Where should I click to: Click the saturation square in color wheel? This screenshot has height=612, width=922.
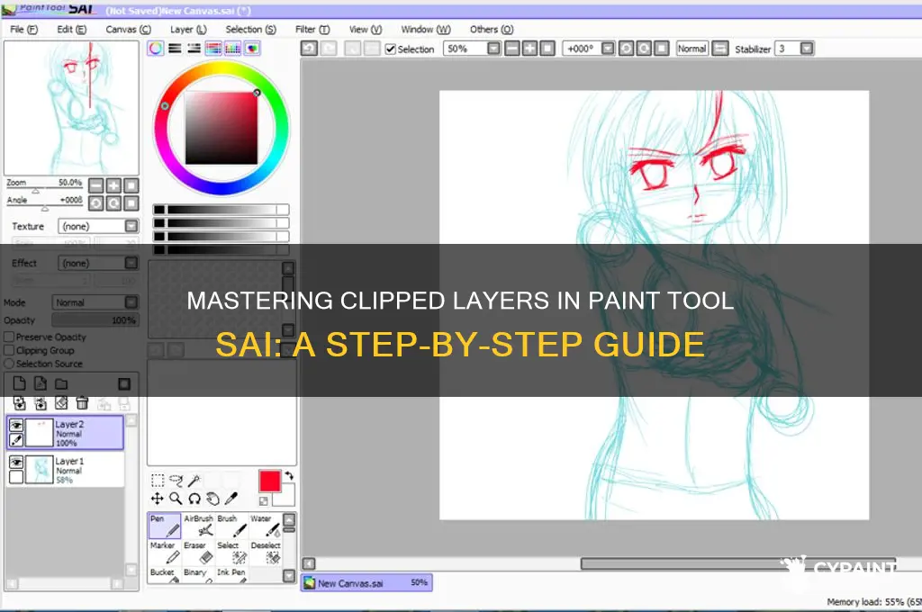click(x=221, y=128)
